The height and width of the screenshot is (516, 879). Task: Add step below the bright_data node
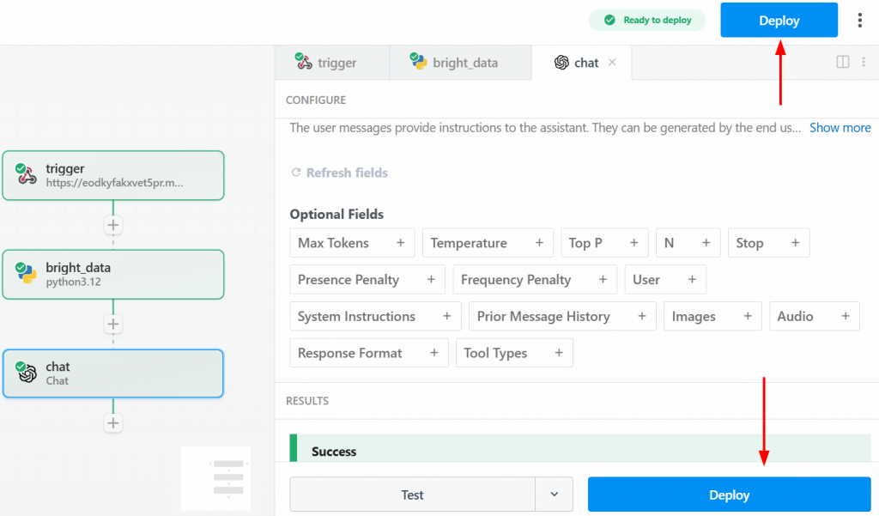click(x=113, y=324)
